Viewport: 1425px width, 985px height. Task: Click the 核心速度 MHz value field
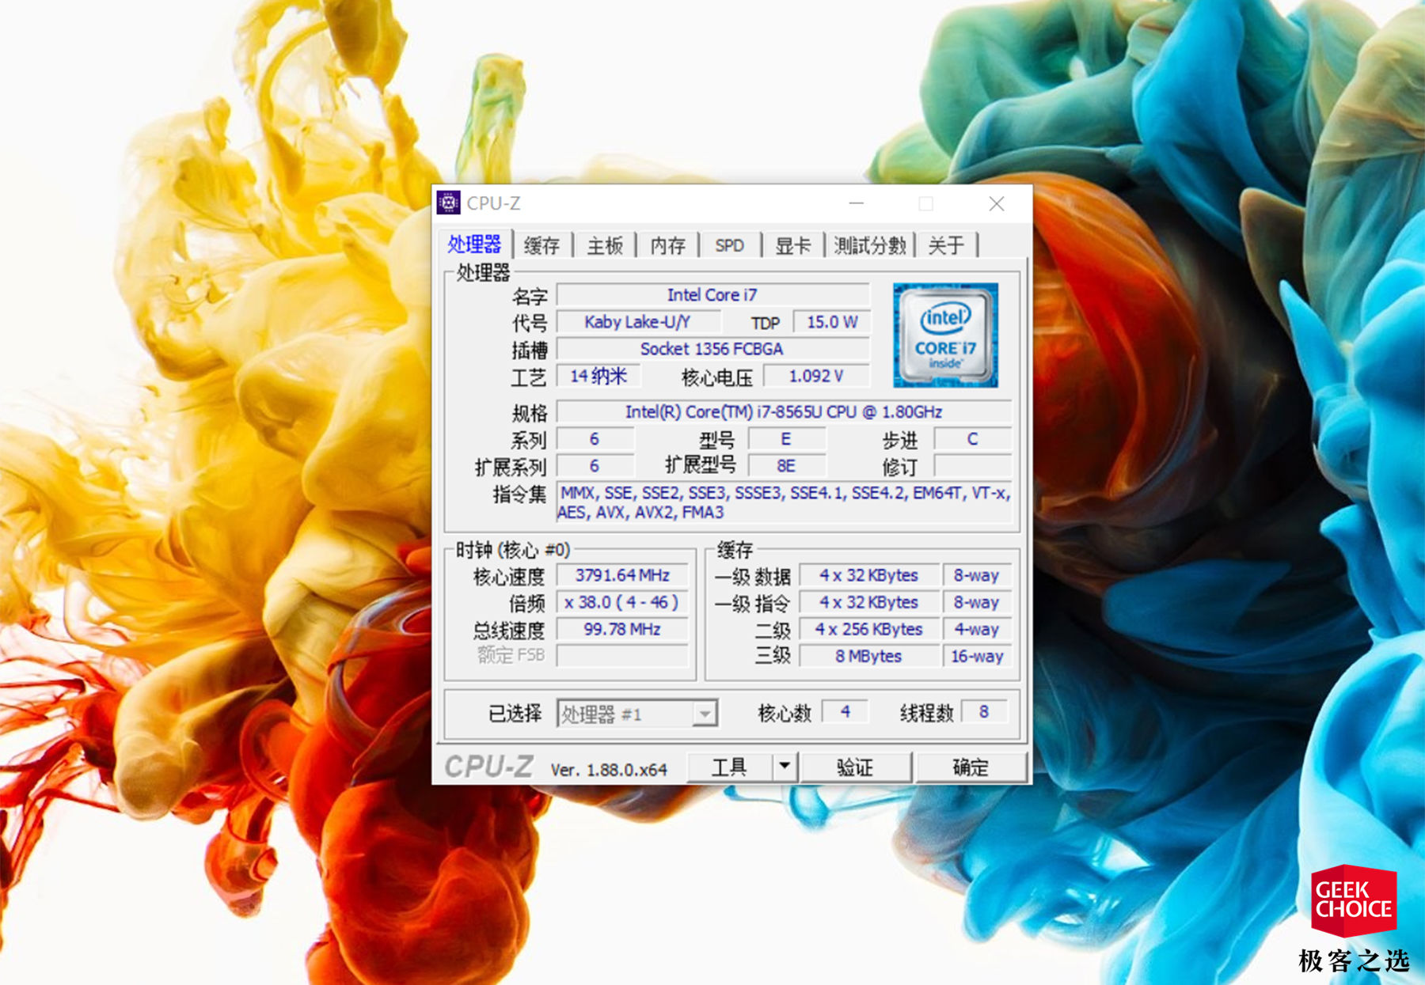click(x=622, y=575)
